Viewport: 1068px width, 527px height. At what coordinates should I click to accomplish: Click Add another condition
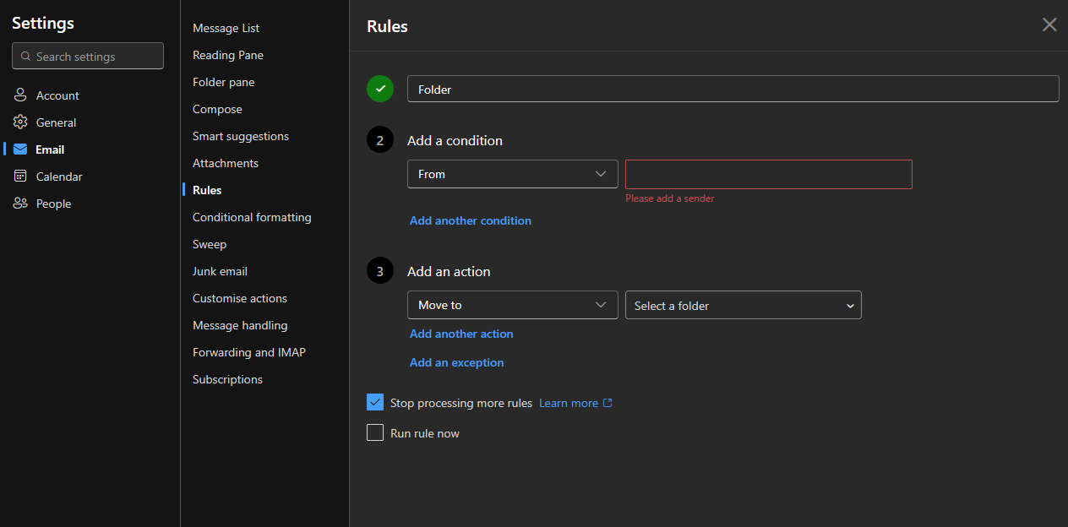pos(471,220)
